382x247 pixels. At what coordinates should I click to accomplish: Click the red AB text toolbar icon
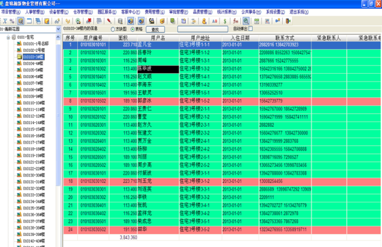click(214, 21)
